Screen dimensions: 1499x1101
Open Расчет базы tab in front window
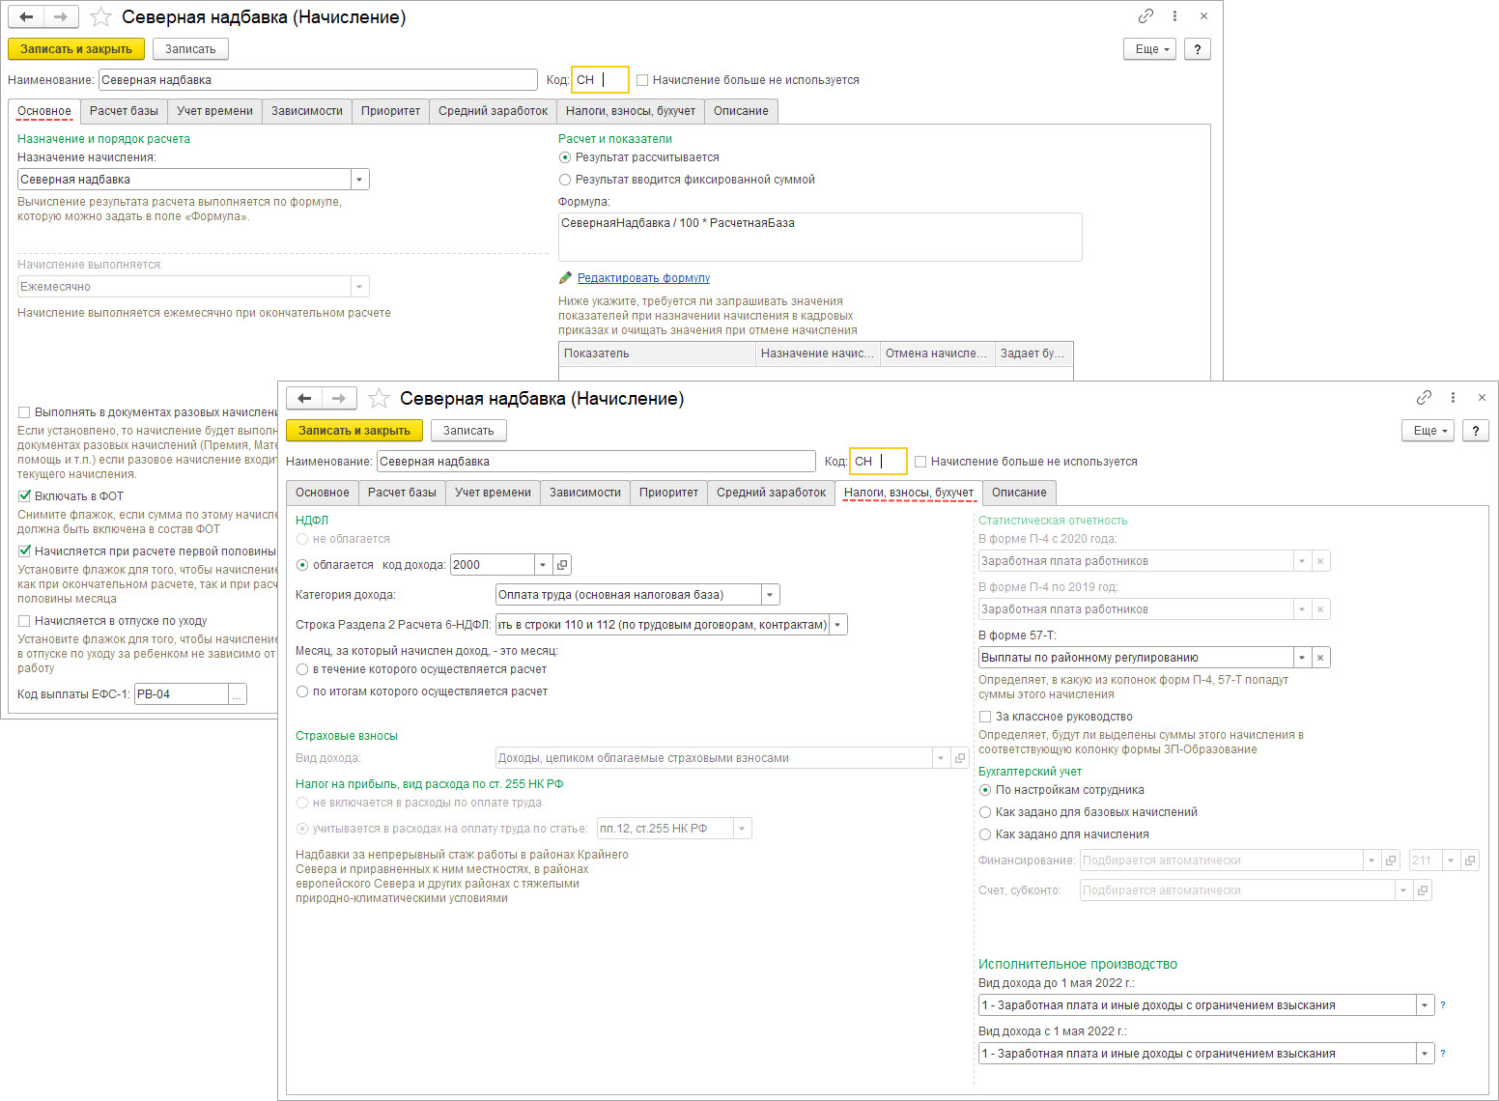(402, 493)
